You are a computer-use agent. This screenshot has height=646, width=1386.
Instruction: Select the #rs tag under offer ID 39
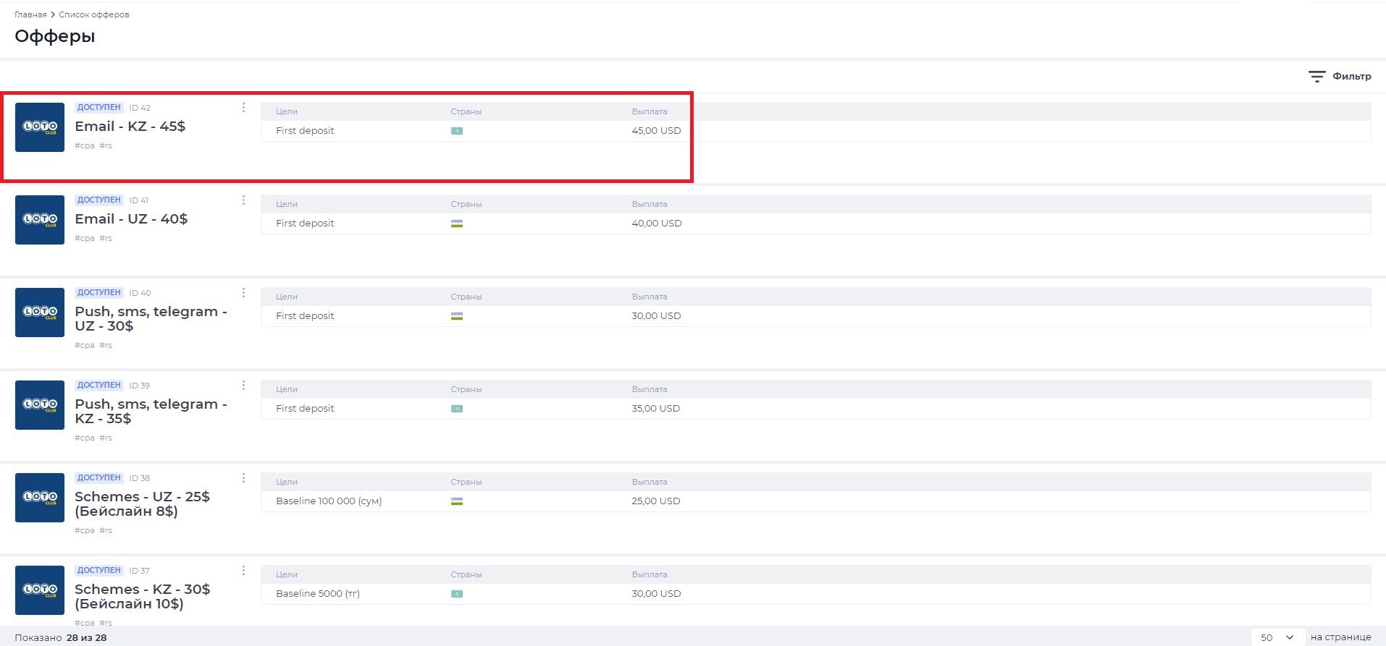[106, 438]
